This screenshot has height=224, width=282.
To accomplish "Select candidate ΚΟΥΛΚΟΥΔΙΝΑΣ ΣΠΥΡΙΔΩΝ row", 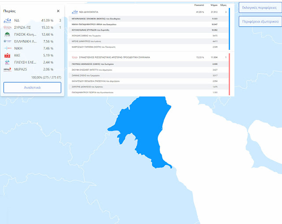I will click(x=148, y=30).
